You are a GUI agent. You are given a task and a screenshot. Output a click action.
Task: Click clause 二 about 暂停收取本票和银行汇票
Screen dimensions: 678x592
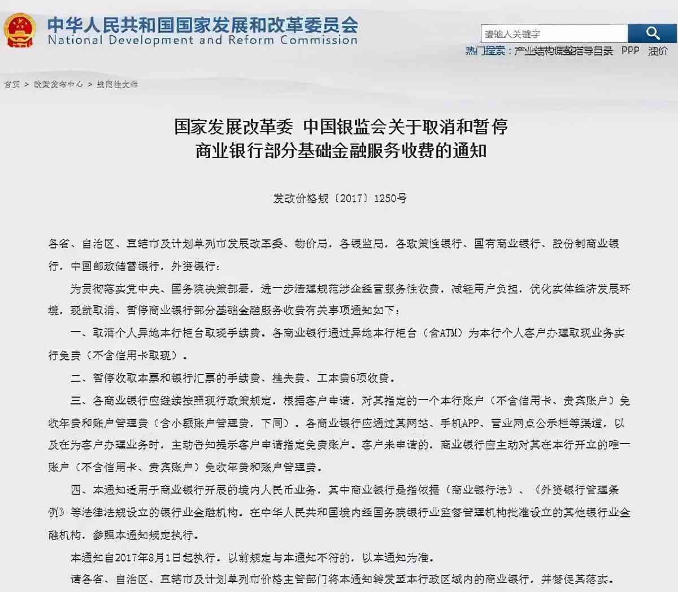point(232,378)
